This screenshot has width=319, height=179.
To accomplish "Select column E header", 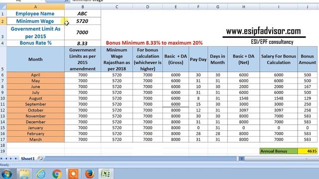I will (175, 7).
